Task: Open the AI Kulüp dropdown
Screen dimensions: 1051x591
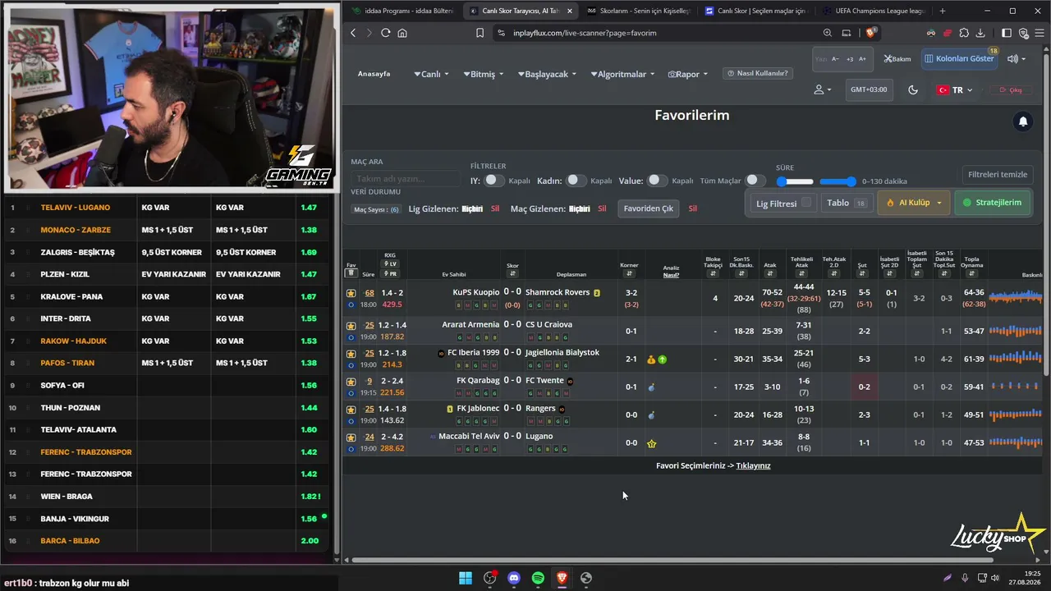Action: click(x=914, y=203)
